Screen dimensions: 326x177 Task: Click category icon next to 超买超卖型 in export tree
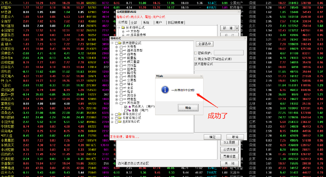125,50
